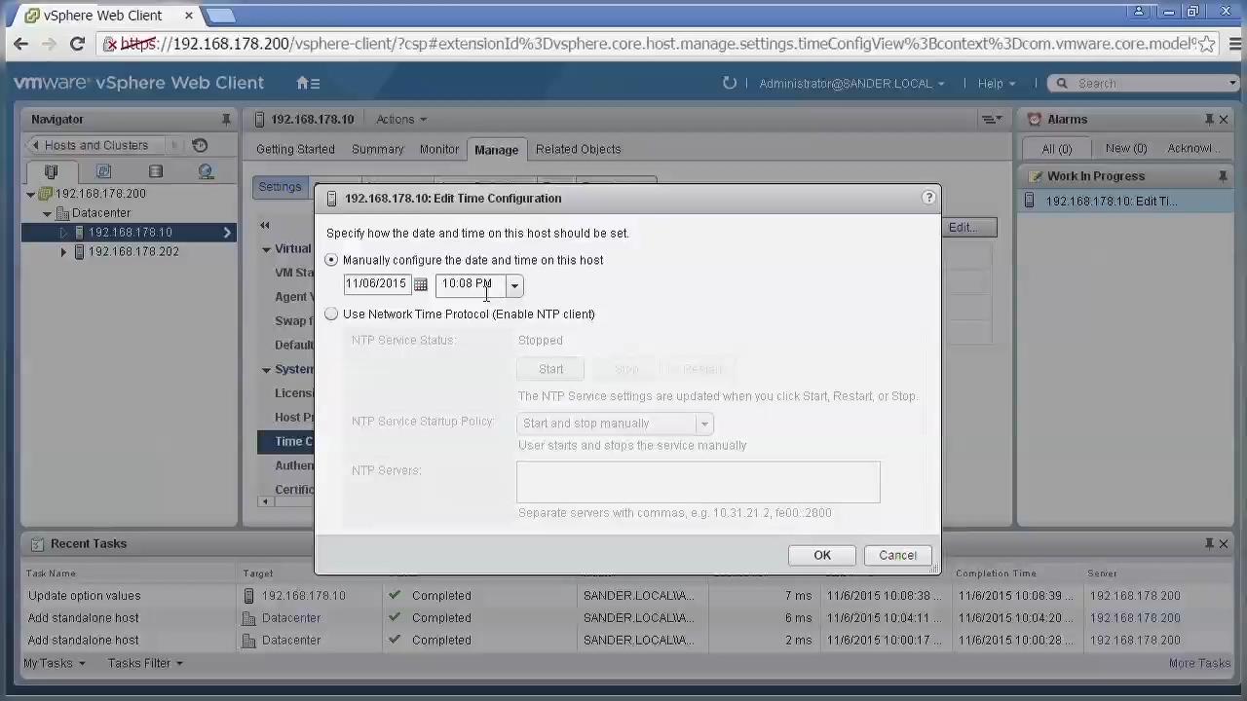Click the Server 192.168.178.200 link, middle row

point(1135,617)
